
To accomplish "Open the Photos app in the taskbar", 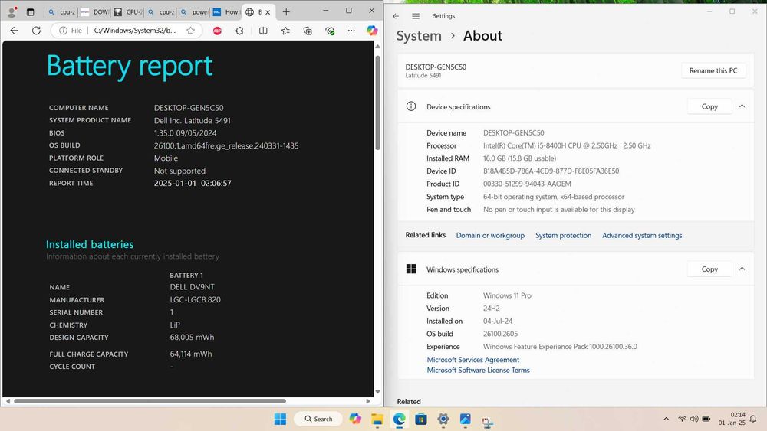I will (x=466, y=419).
